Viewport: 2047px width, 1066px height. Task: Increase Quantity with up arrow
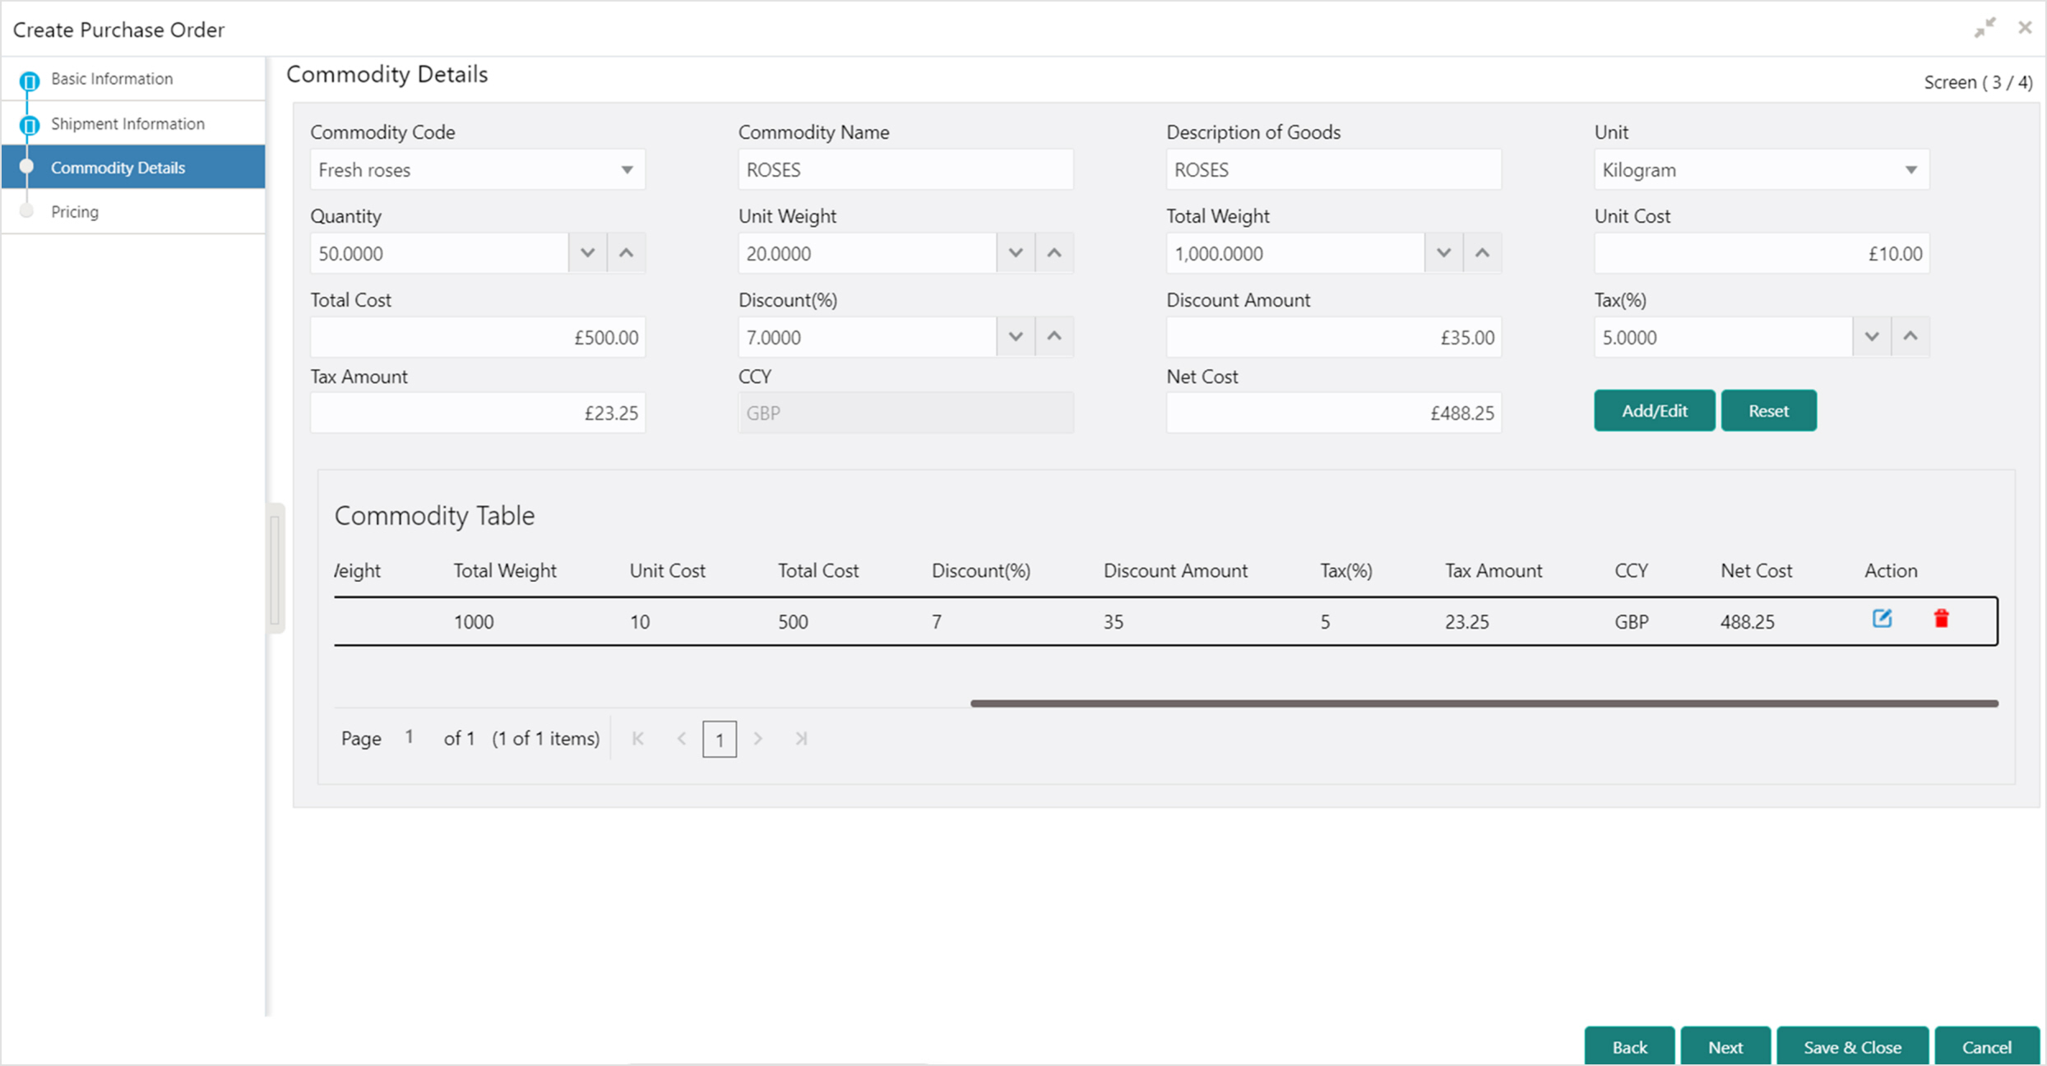click(626, 253)
